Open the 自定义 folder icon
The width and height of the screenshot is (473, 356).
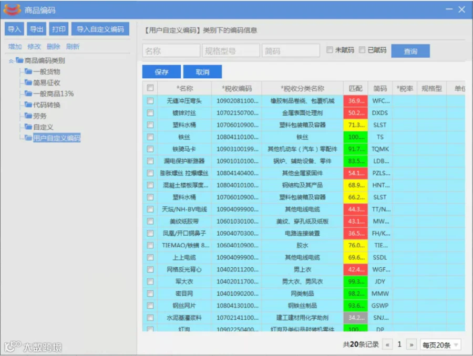28,127
